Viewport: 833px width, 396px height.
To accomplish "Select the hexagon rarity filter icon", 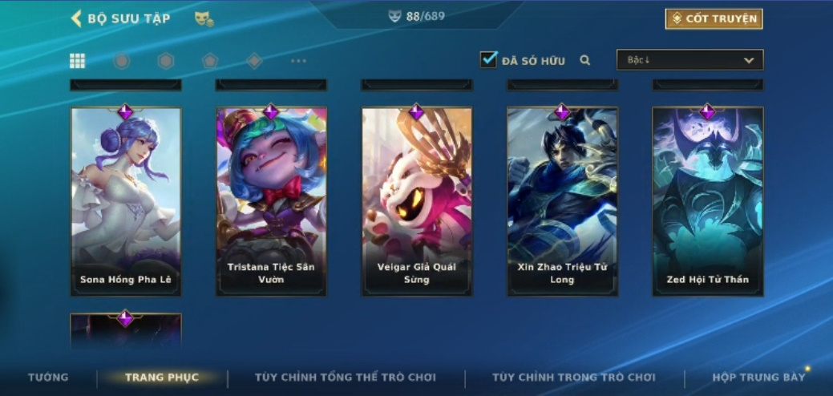I will [166, 61].
